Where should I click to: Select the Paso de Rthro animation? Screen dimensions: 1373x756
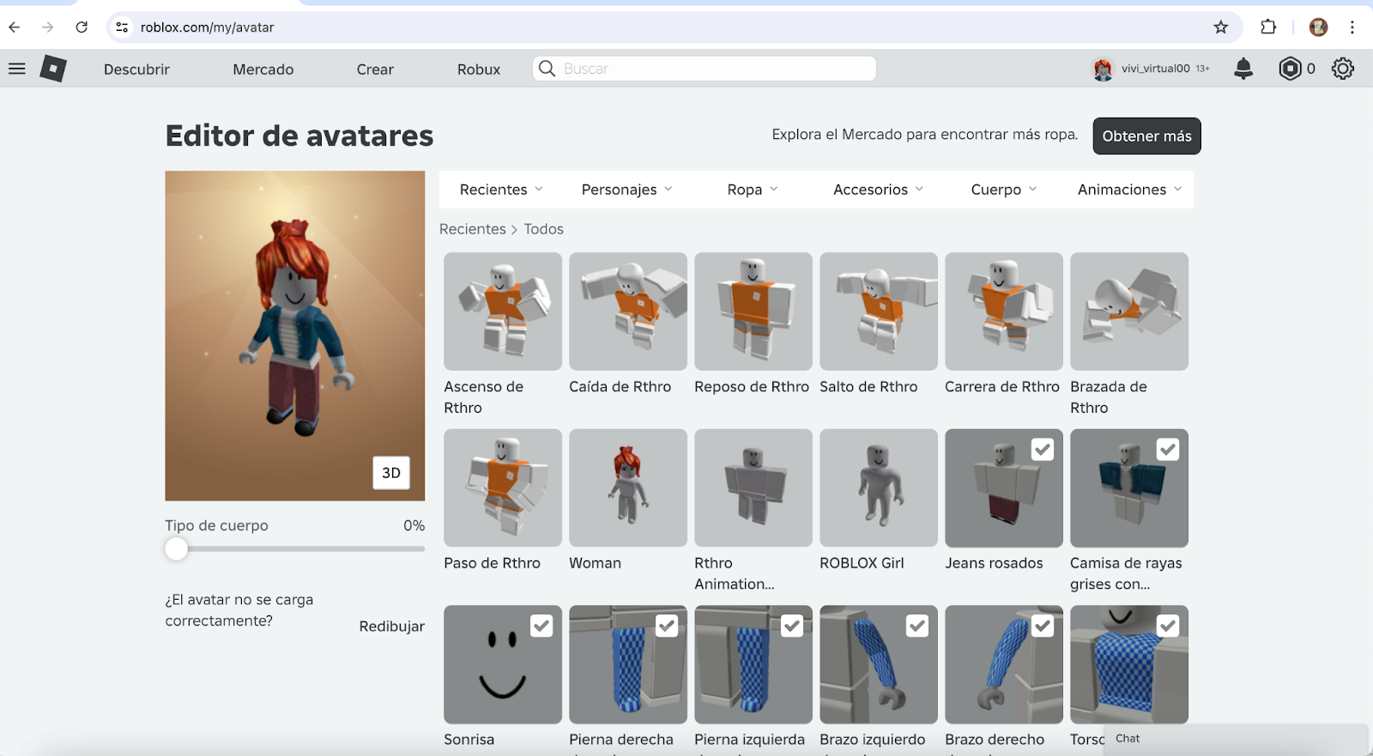click(x=503, y=487)
